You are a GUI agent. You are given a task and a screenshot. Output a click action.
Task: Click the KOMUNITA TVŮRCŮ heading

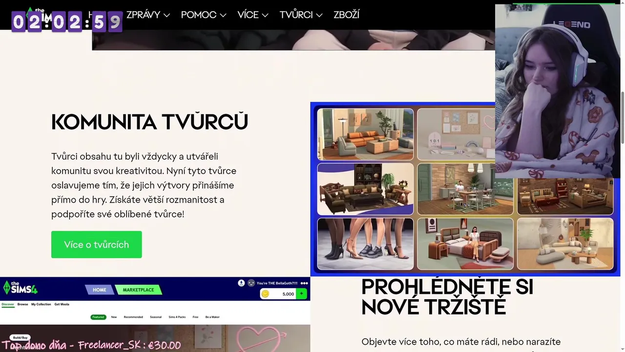click(149, 122)
